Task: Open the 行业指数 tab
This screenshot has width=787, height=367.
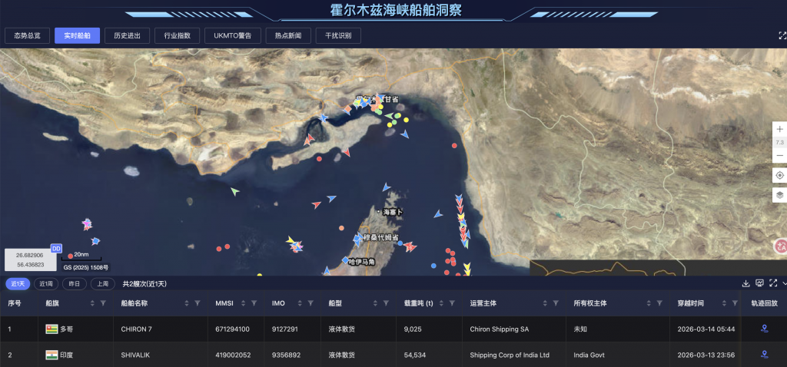Action: pyautogui.click(x=178, y=35)
